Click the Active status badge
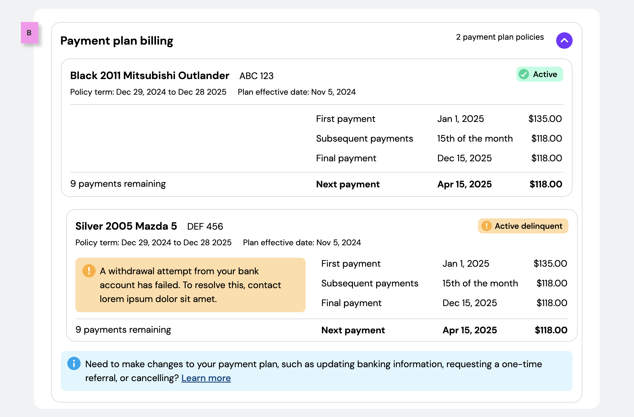The height and width of the screenshot is (417, 634). (539, 74)
